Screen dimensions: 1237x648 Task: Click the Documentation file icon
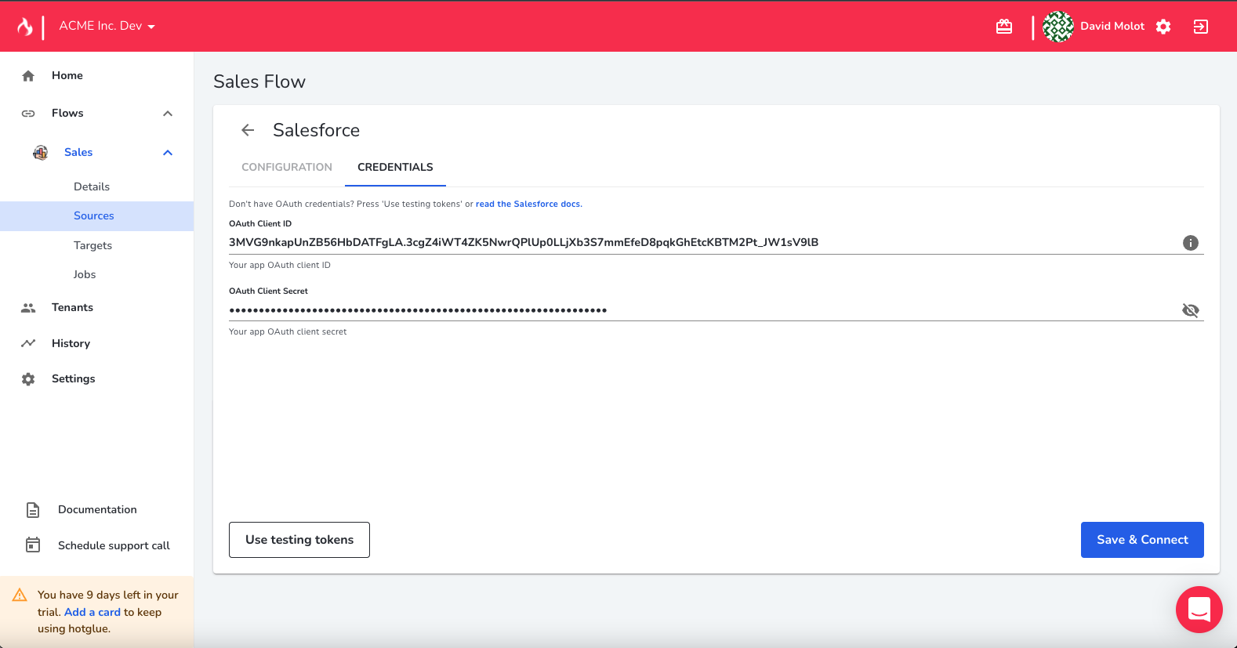coord(33,510)
